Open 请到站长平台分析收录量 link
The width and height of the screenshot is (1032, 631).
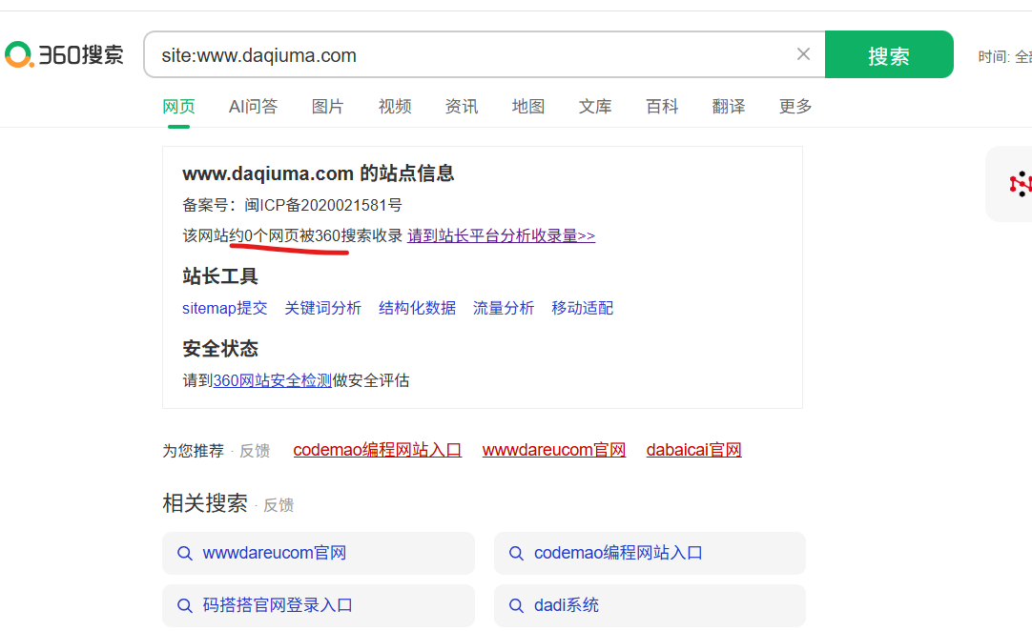click(x=502, y=235)
